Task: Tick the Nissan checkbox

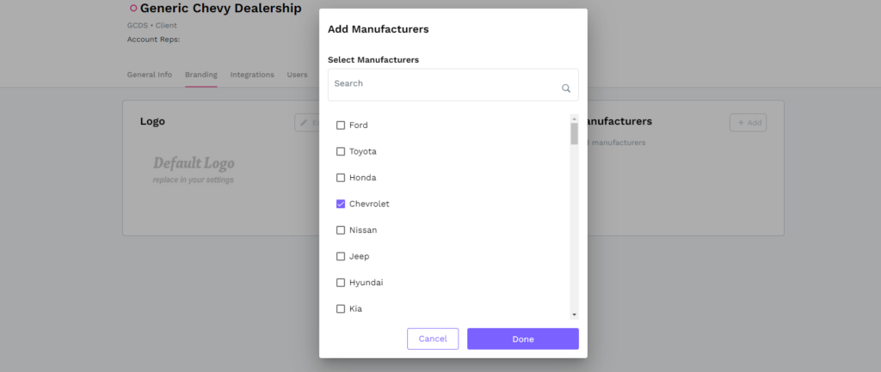Action: (x=341, y=230)
